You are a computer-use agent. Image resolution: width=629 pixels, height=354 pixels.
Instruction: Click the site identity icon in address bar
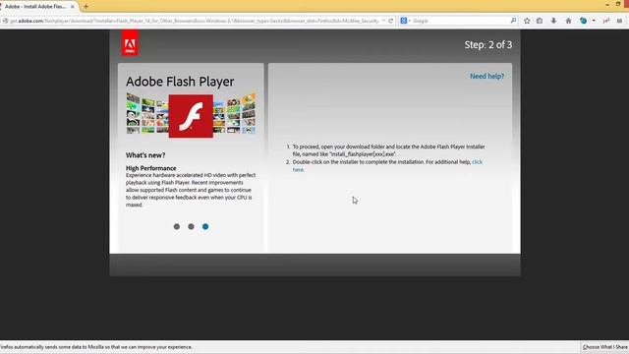coord(5,21)
